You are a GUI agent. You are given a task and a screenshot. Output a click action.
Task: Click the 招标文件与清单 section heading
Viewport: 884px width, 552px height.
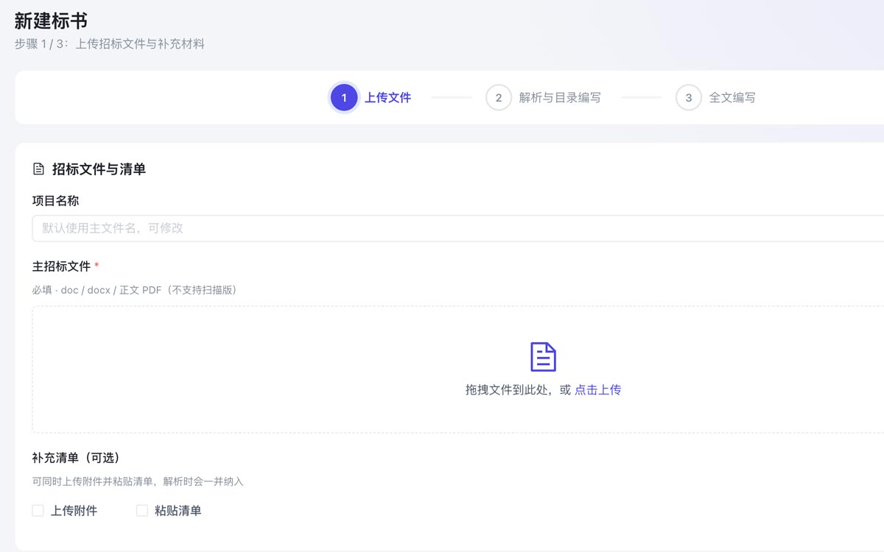click(x=99, y=169)
